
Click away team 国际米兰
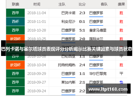96,39
